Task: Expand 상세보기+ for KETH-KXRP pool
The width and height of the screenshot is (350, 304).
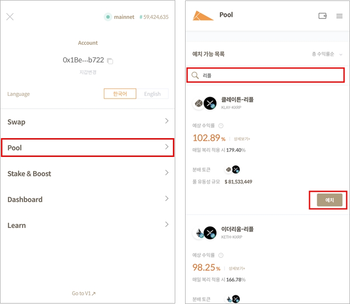Action: [x=237, y=268]
